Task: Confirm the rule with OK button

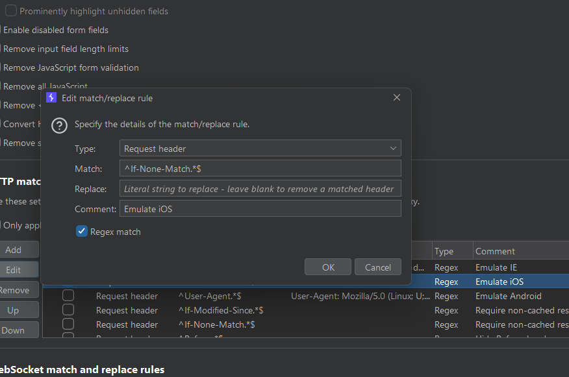Action: [x=328, y=267]
